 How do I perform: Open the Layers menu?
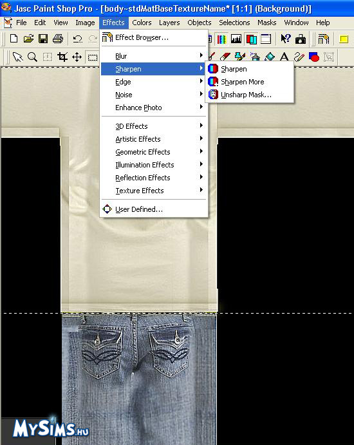169,23
